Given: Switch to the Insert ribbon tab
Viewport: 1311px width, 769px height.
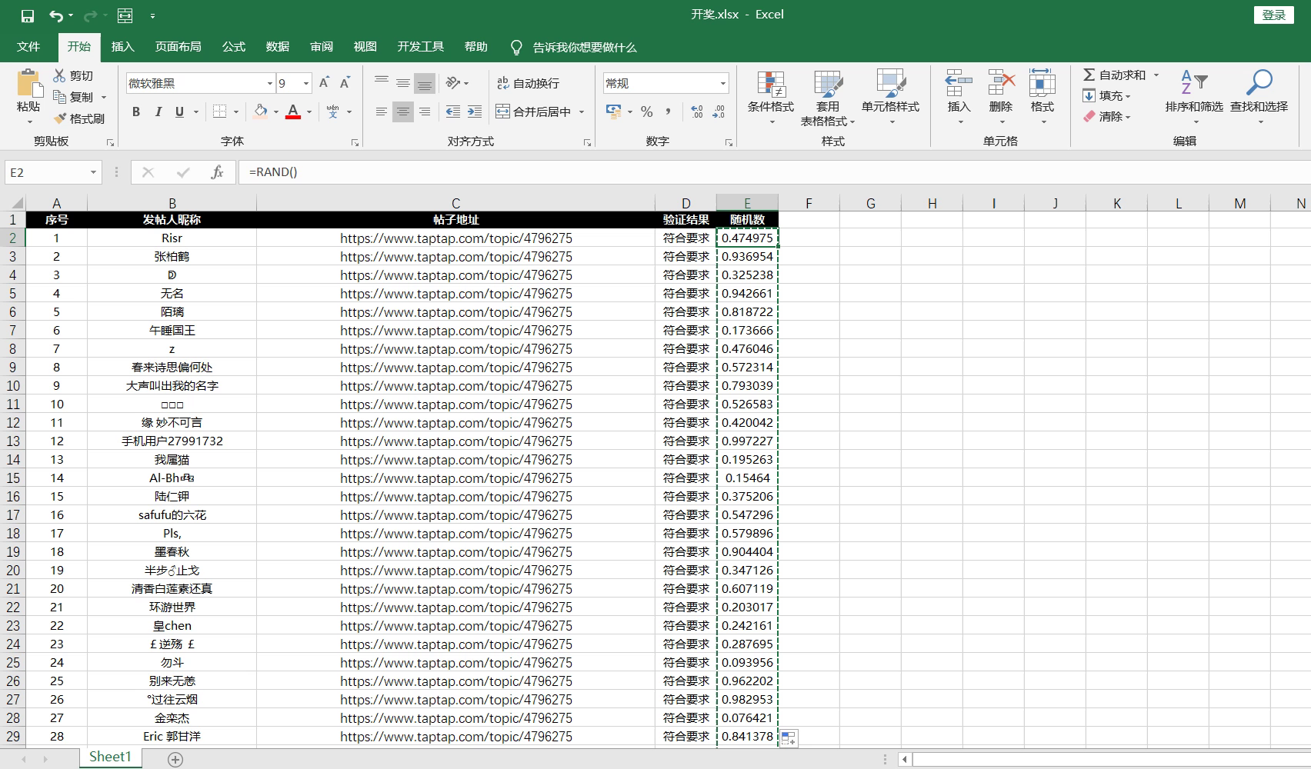Looking at the screenshot, I should point(122,47).
